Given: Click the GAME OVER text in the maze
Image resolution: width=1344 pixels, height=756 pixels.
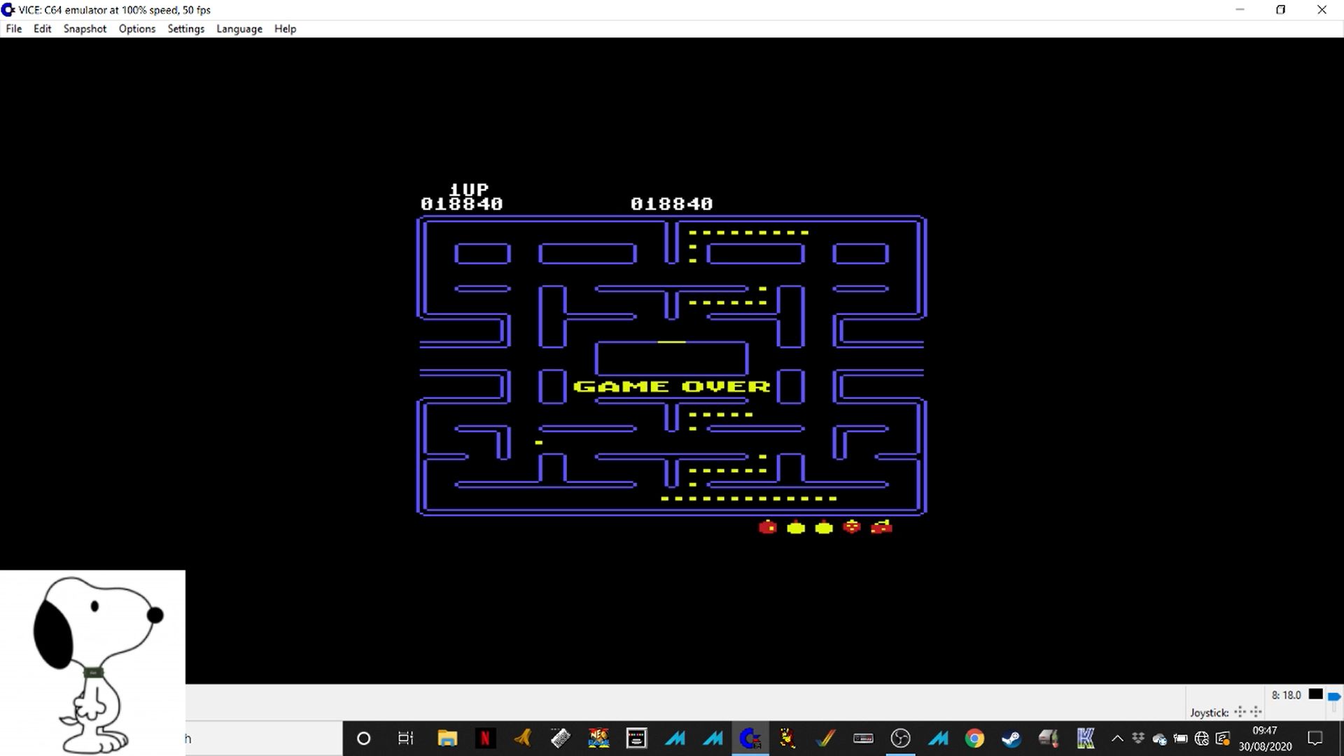Looking at the screenshot, I should pos(671,386).
